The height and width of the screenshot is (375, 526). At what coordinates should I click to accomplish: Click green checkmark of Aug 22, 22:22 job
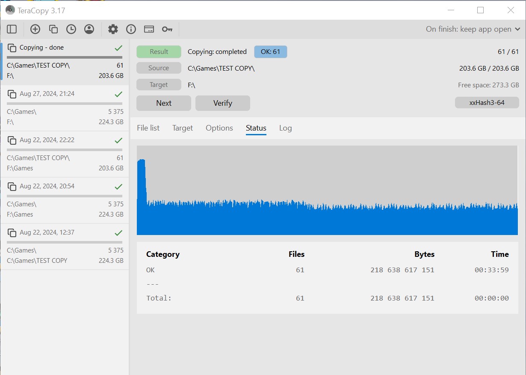pos(118,140)
